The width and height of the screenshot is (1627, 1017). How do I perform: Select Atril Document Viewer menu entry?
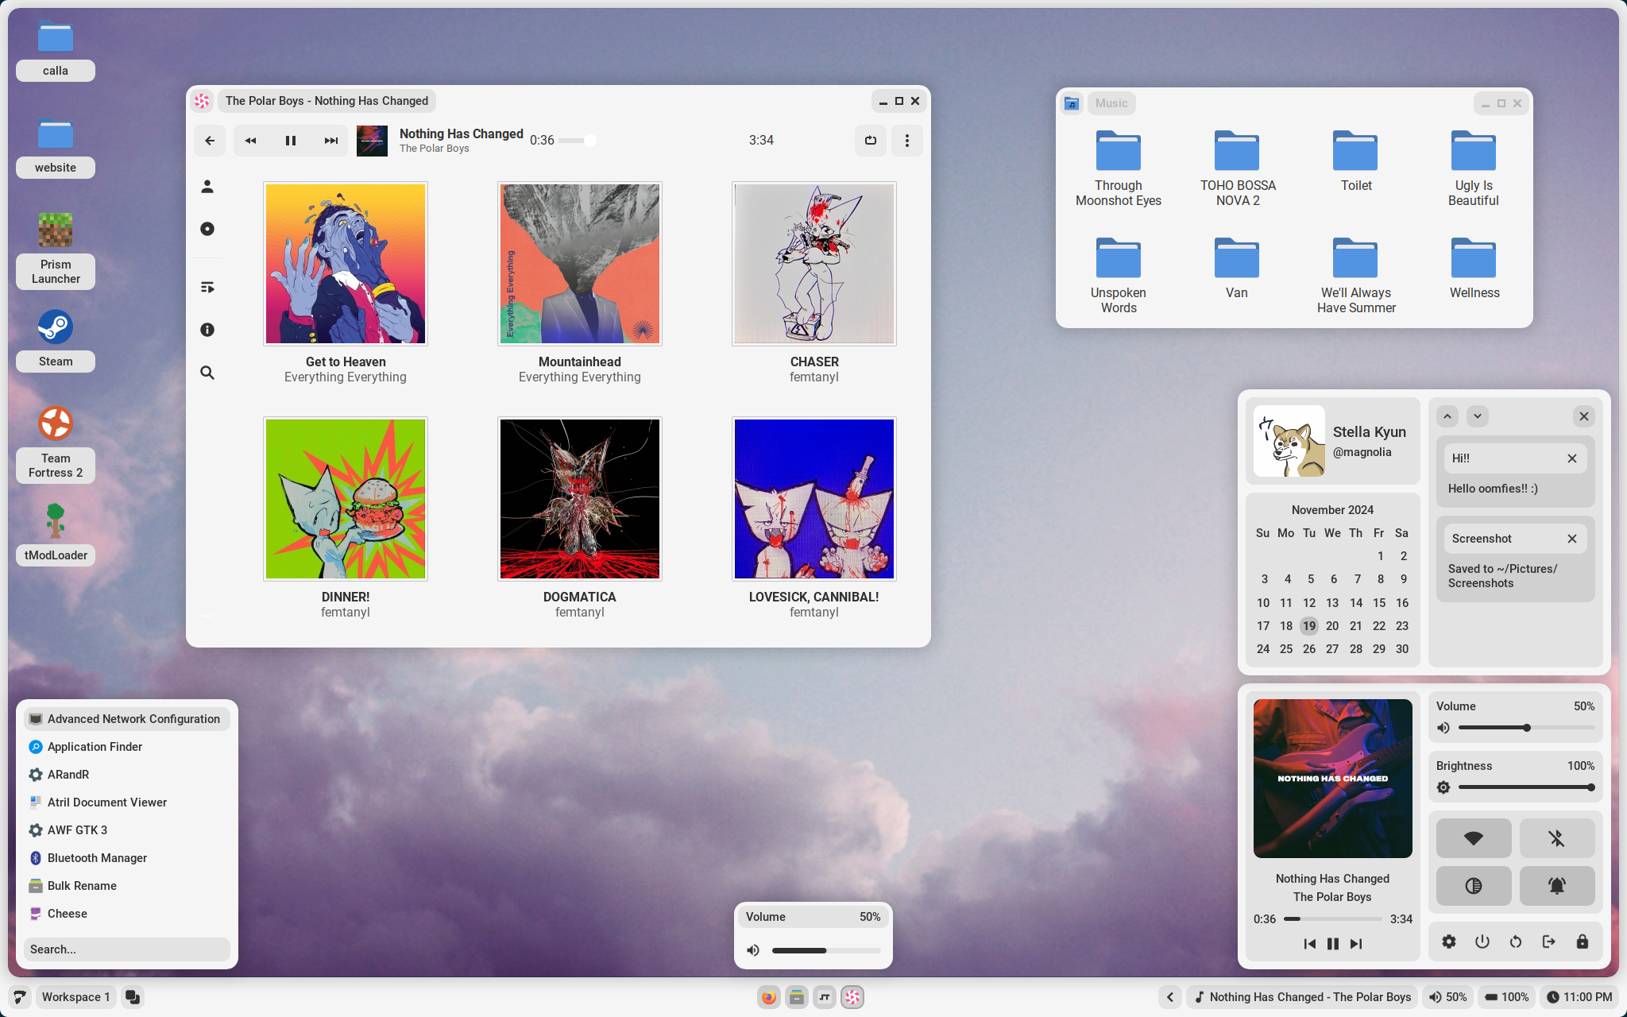[106, 802]
